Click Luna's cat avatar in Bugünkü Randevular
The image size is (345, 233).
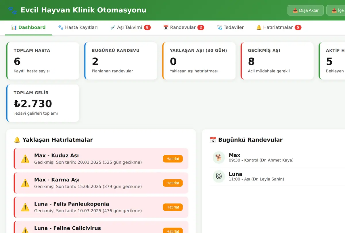click(x=219, y=176)
